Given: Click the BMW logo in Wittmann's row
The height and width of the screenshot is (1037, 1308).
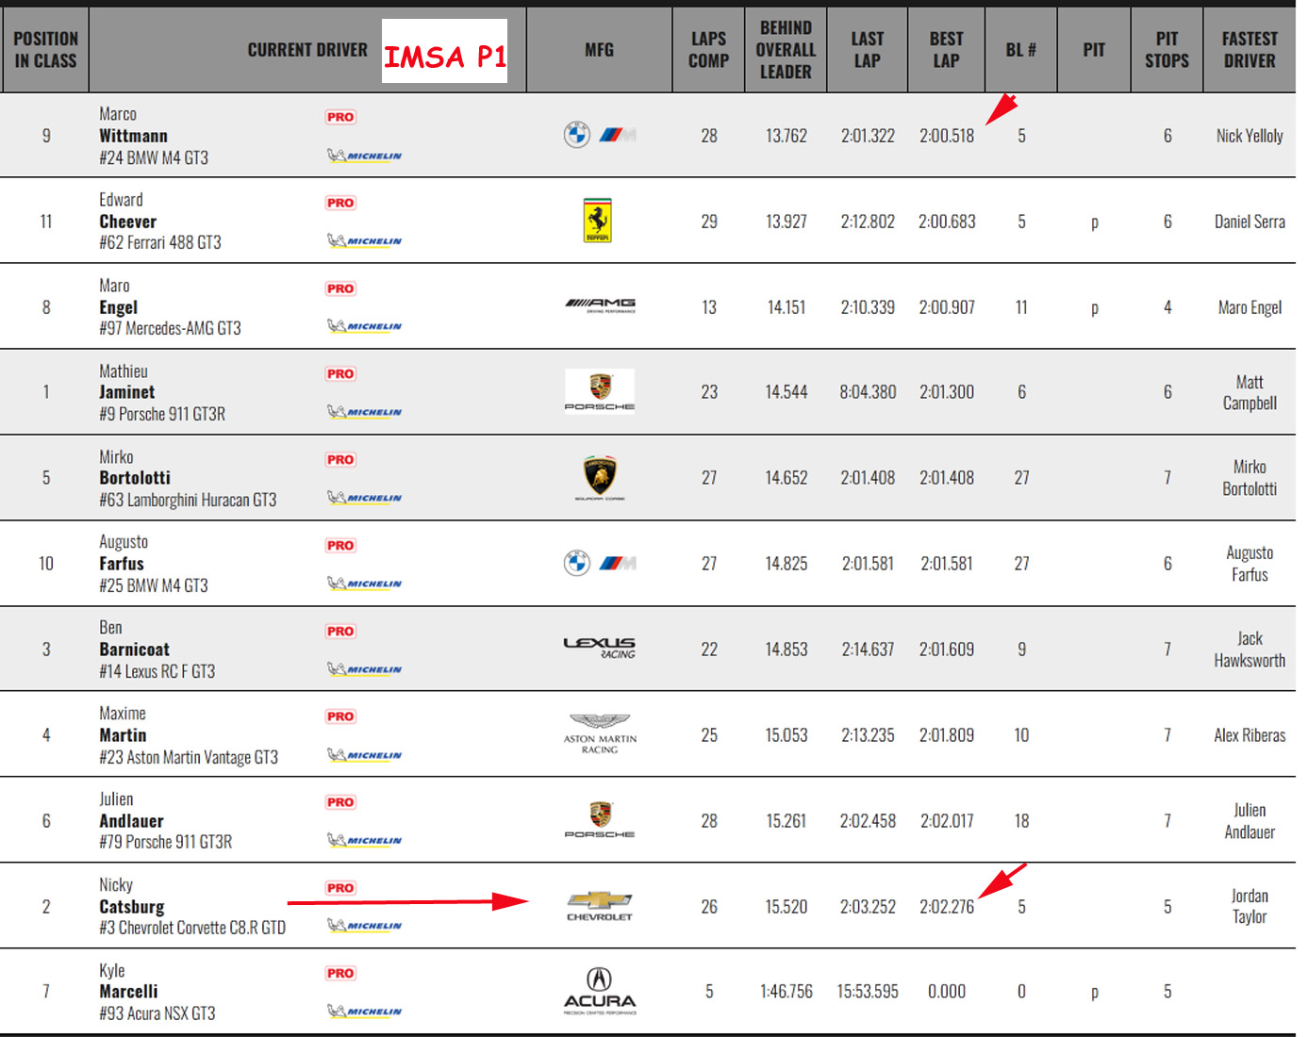Looking at the screenshot, I should click(577, 135).
